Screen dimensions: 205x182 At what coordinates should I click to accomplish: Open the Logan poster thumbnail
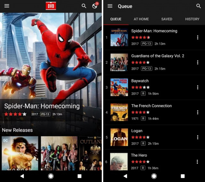point(119,137)
